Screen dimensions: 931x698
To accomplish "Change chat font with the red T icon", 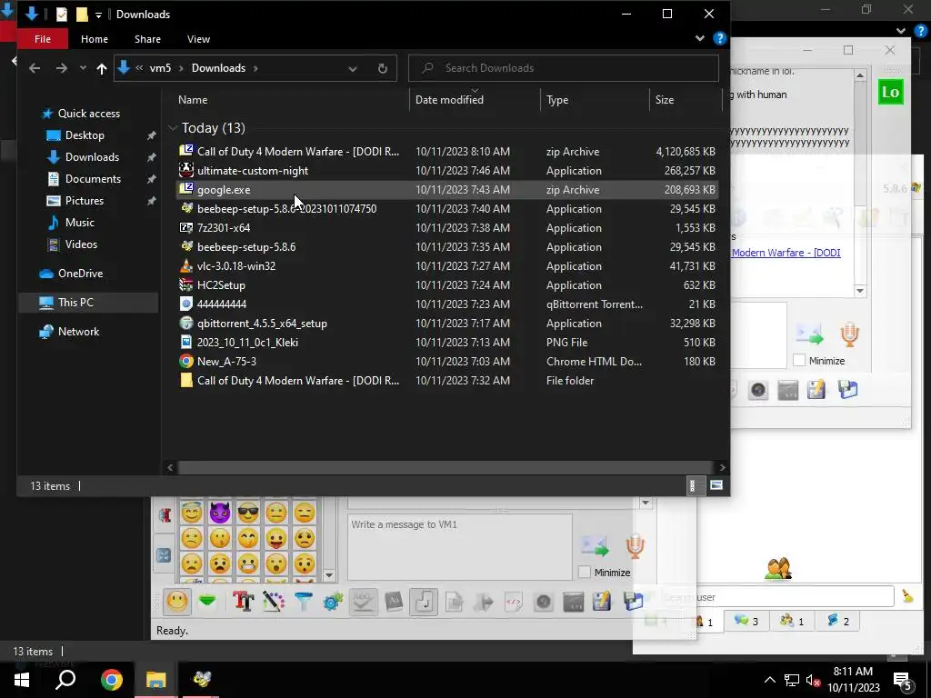I will click(243, 602).
